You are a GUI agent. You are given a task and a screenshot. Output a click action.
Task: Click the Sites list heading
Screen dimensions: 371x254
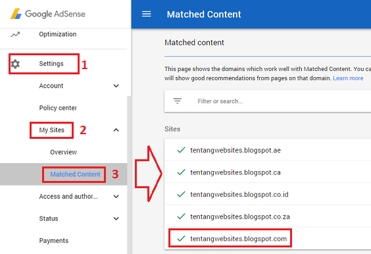[x=172, y=129]
